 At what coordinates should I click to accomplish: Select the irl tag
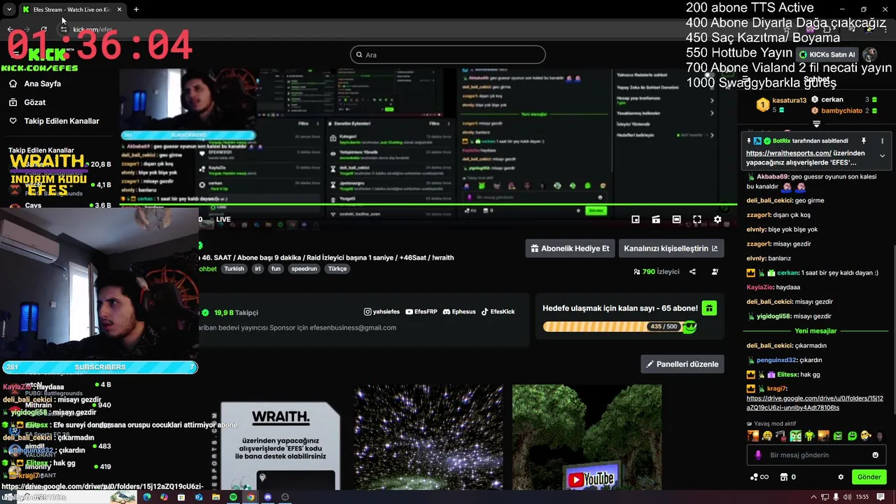pos(258,269)
